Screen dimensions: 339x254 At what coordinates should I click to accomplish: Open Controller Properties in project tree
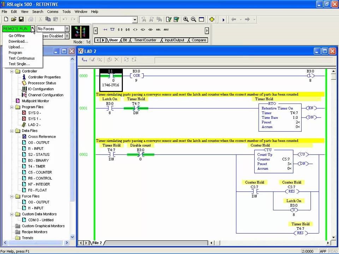click(x=44, y=77)
